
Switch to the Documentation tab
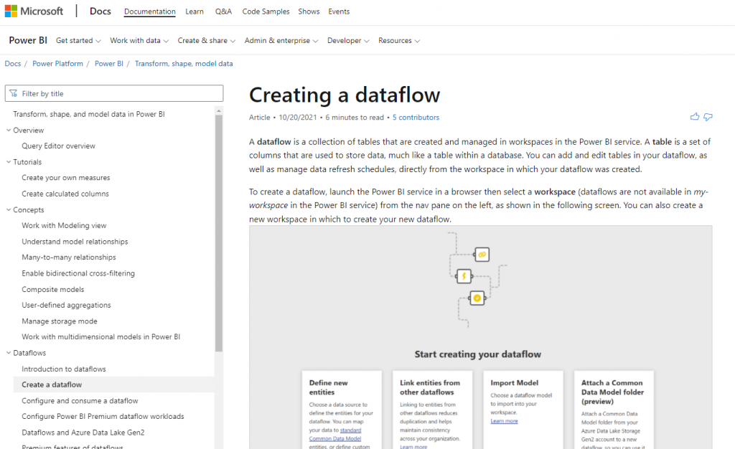point(149,11)
